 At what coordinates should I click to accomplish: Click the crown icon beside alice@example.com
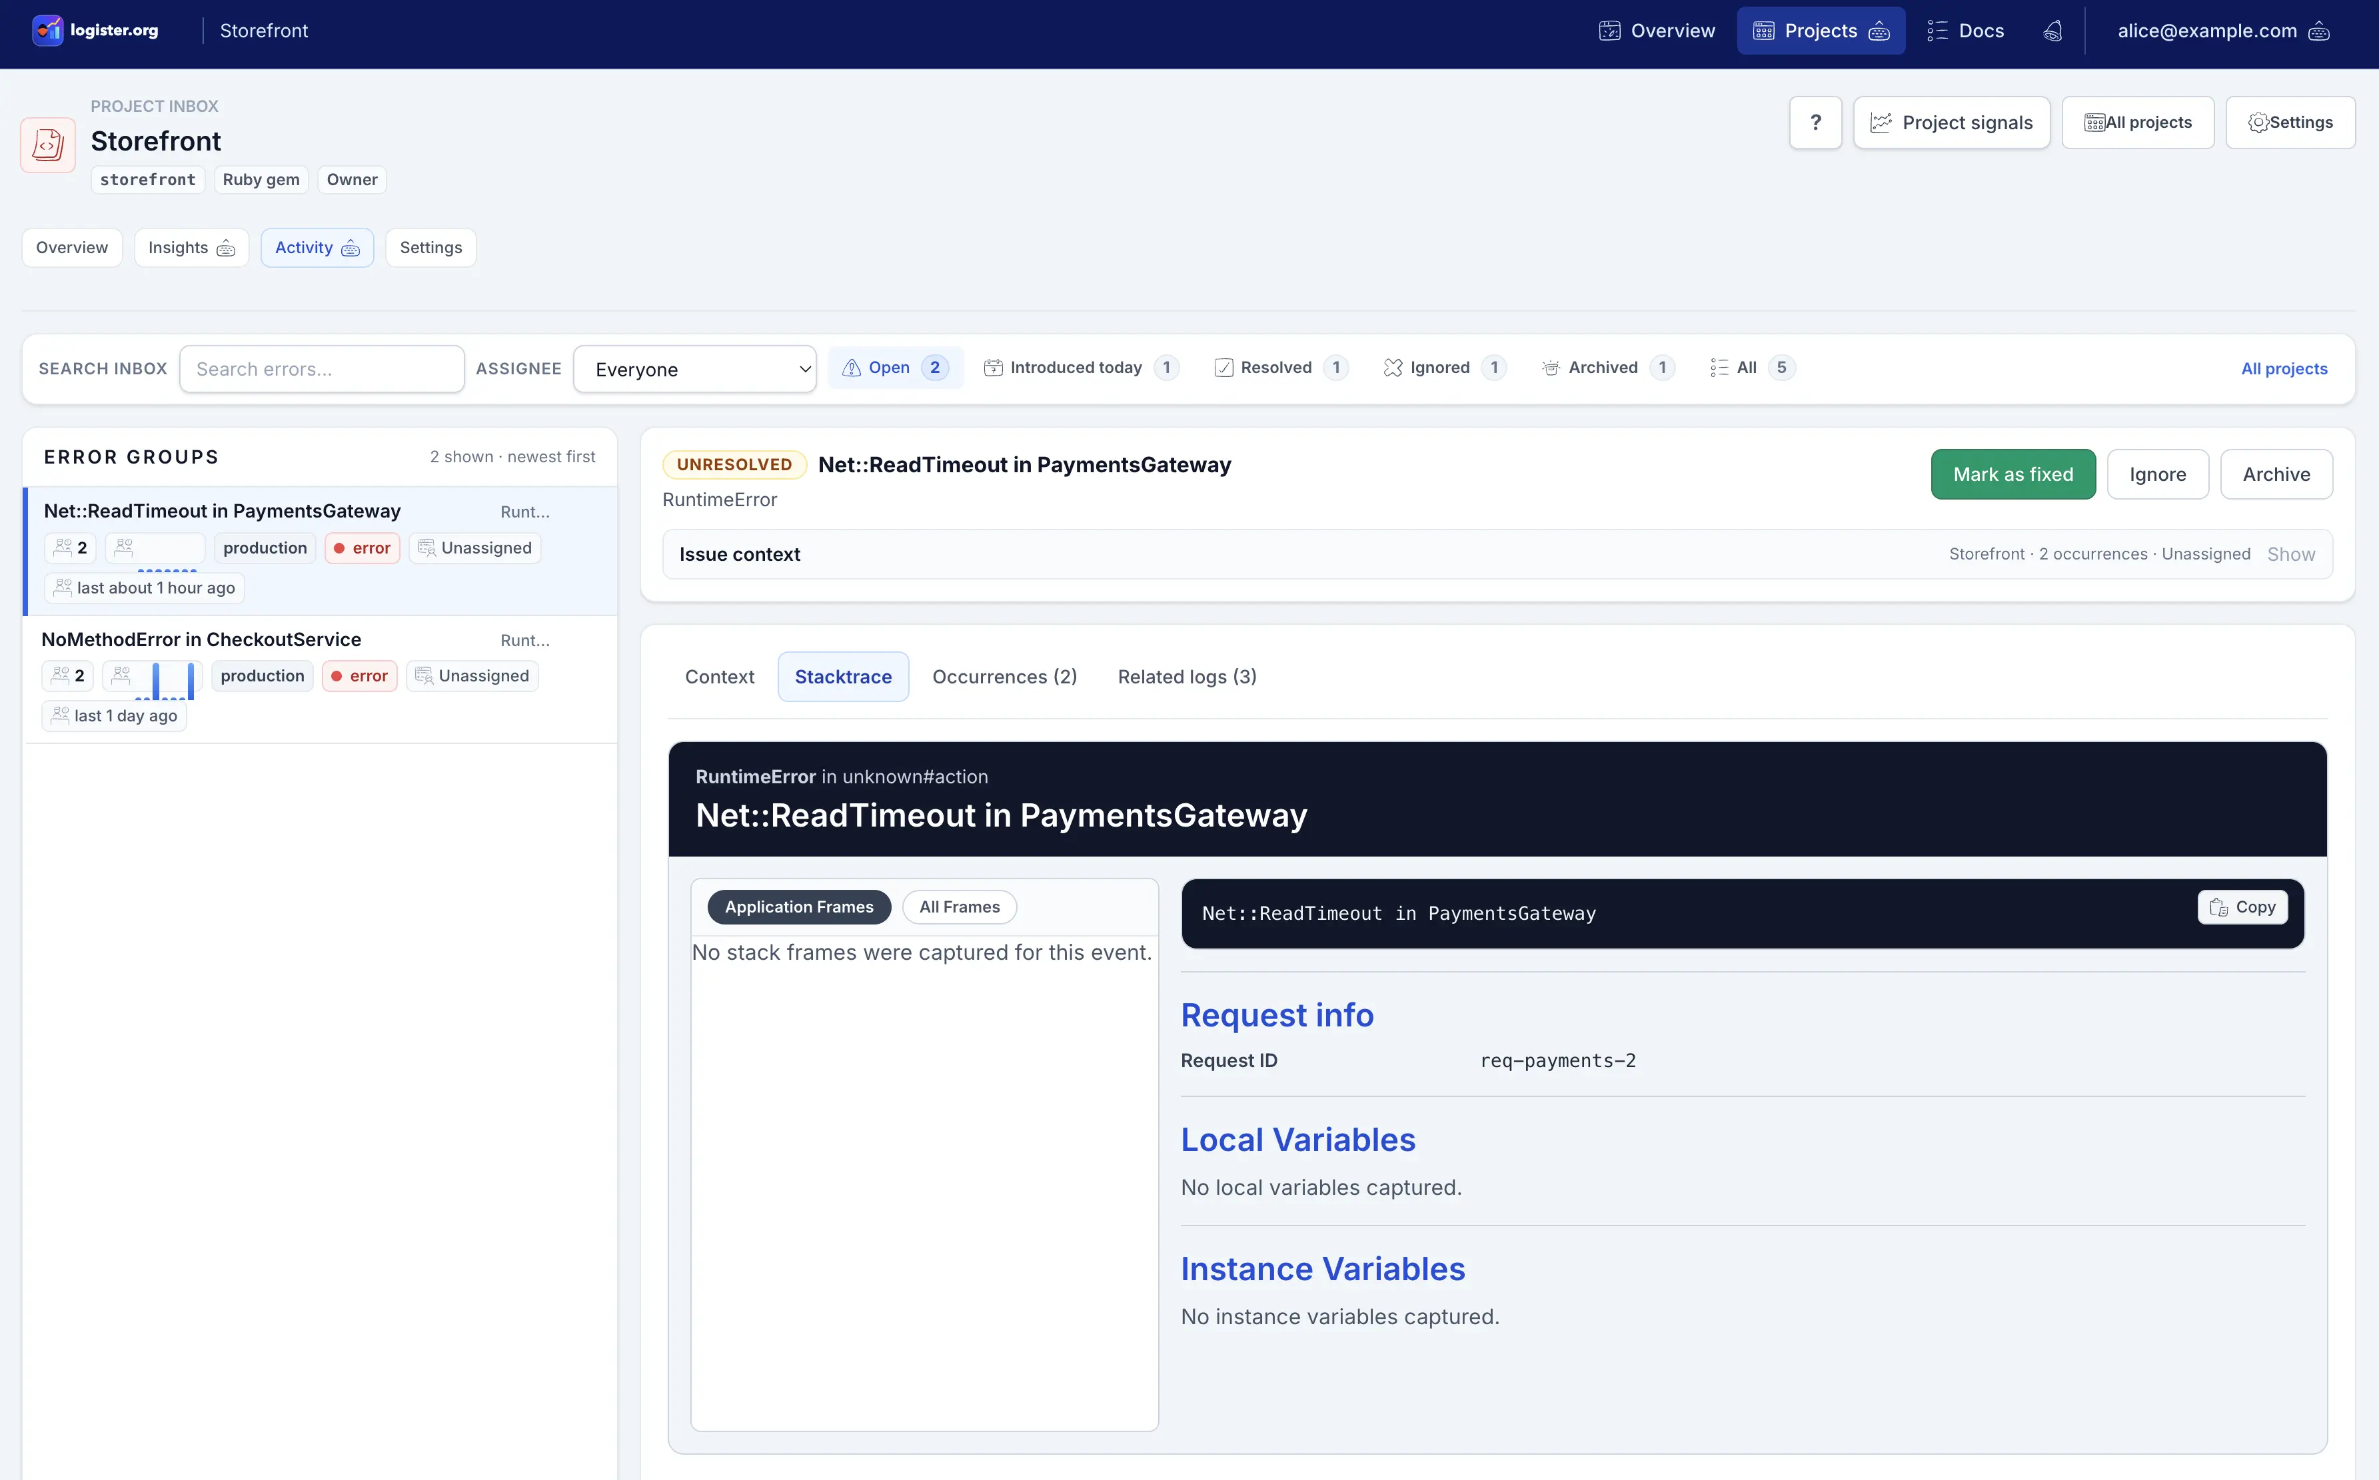[2319, 31]
